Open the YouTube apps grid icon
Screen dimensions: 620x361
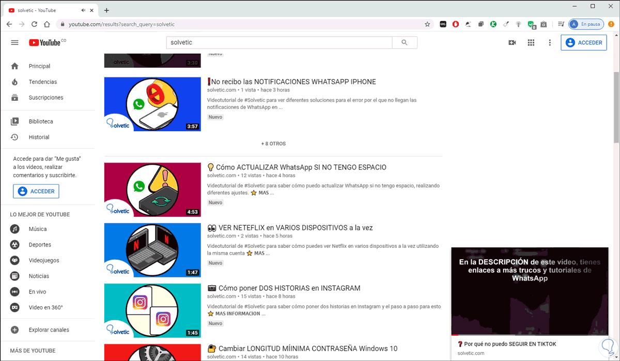531,42
